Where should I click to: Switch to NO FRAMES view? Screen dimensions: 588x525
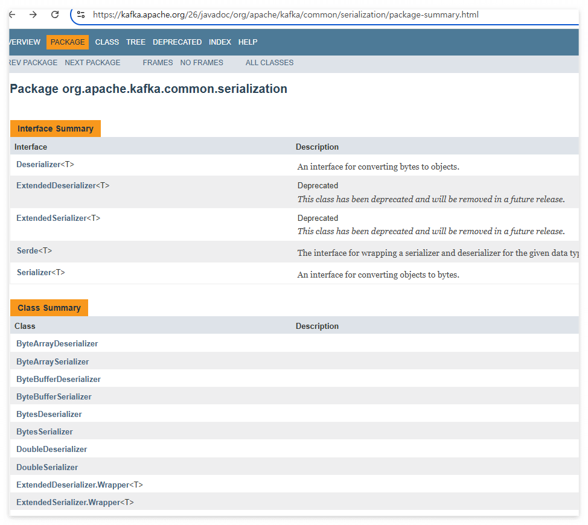tap(202, 63)
